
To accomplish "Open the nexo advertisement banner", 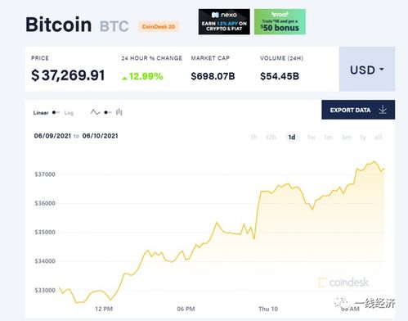I will [224, 22].
